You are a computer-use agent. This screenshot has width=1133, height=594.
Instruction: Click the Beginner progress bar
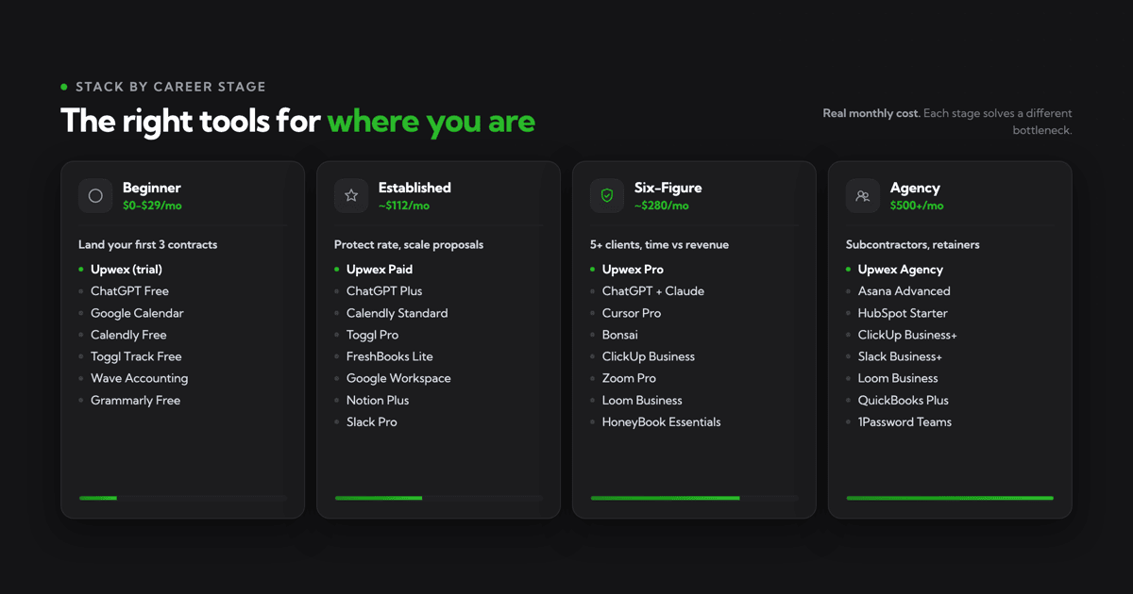[182, 498]
